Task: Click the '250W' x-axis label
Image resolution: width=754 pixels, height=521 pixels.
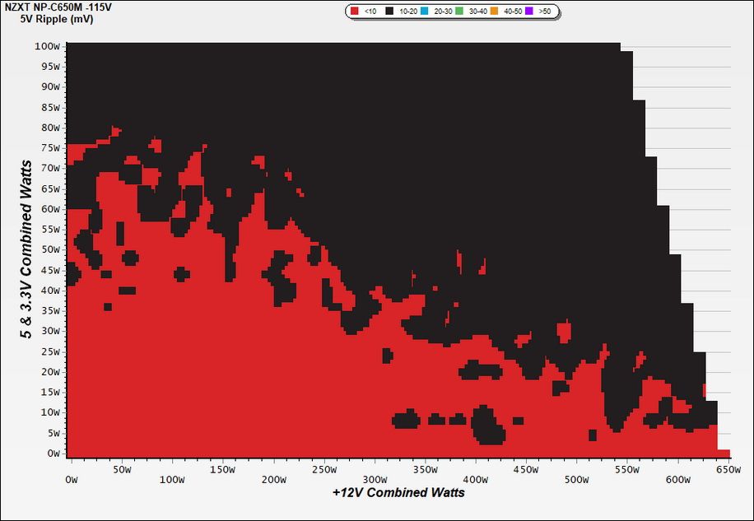Action: click(x=324, y=470)
